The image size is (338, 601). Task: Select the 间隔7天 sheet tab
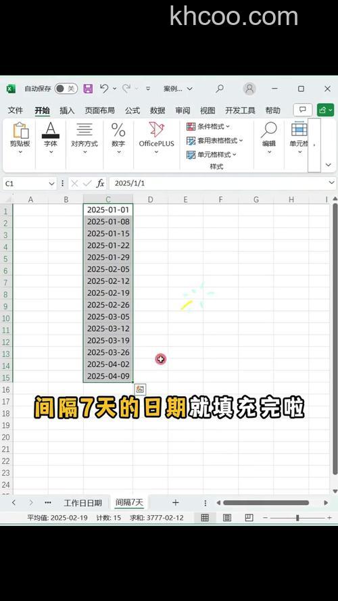point(129,502)
